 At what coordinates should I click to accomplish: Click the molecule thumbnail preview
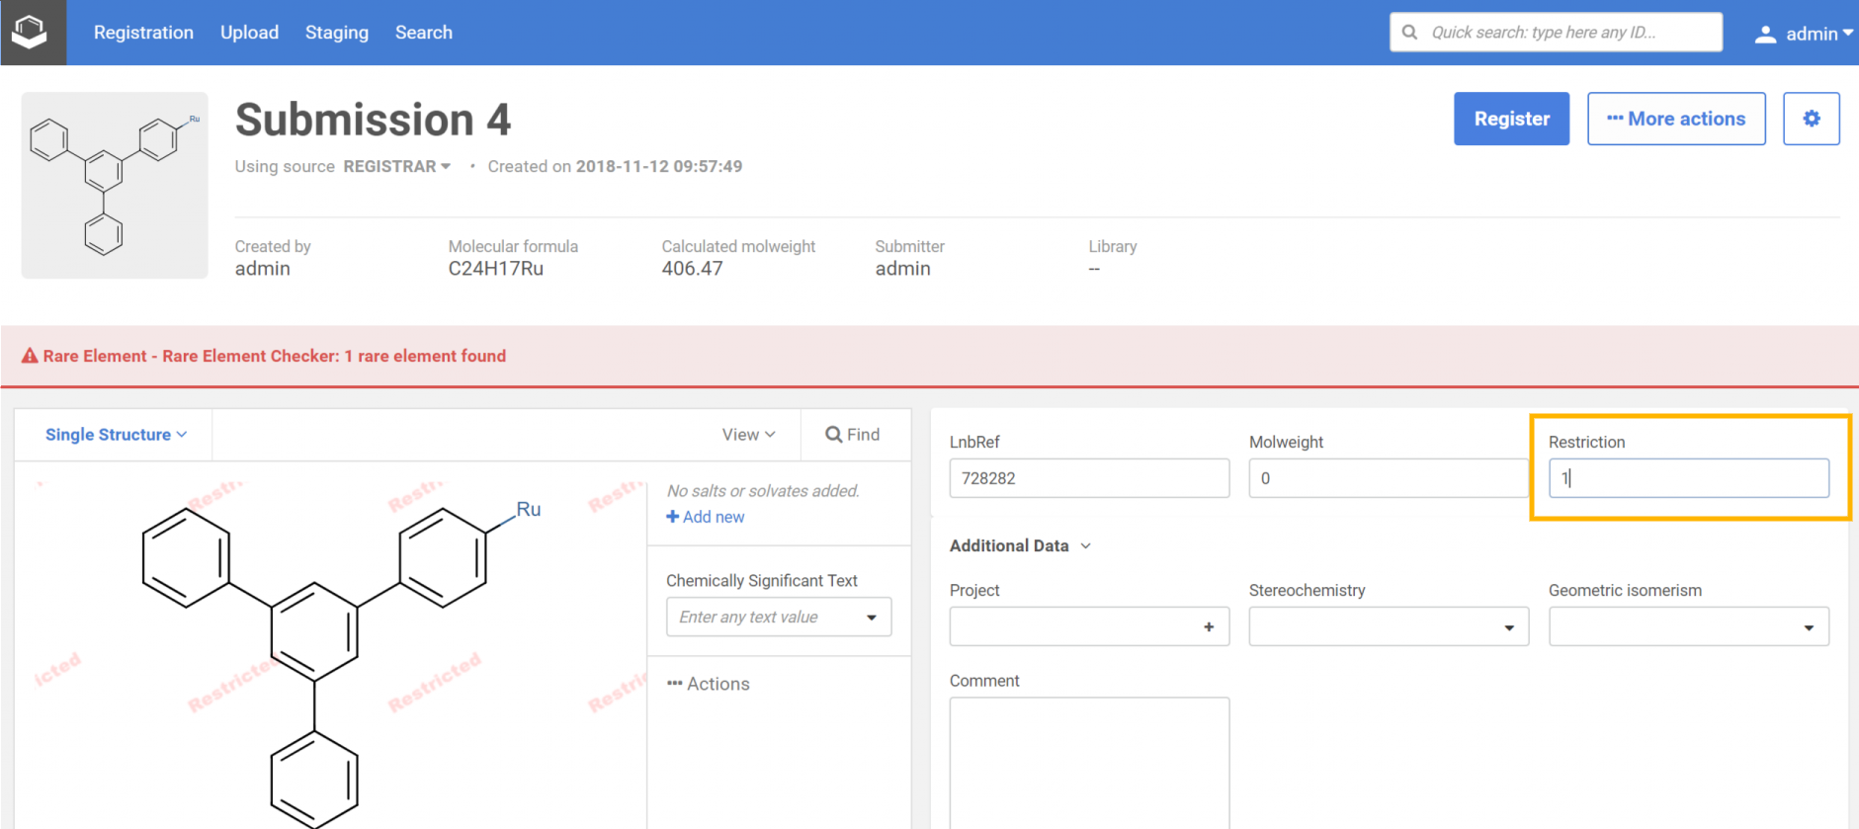pyautogui.click(x=115, y=186)
